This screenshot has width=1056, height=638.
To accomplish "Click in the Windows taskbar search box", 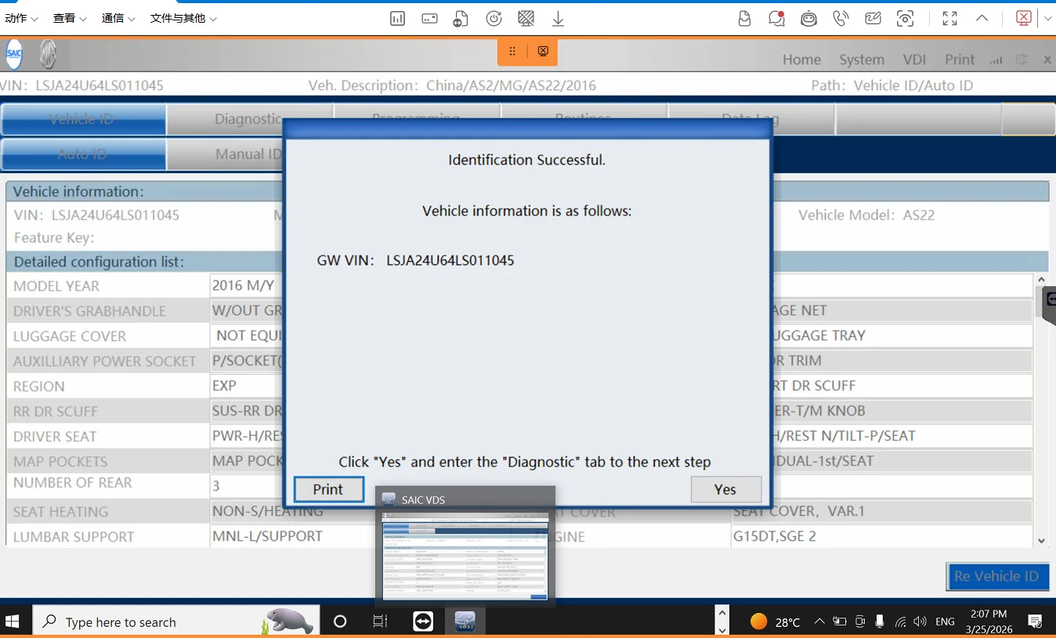I will pyautogui.click(x=157, y=622).
